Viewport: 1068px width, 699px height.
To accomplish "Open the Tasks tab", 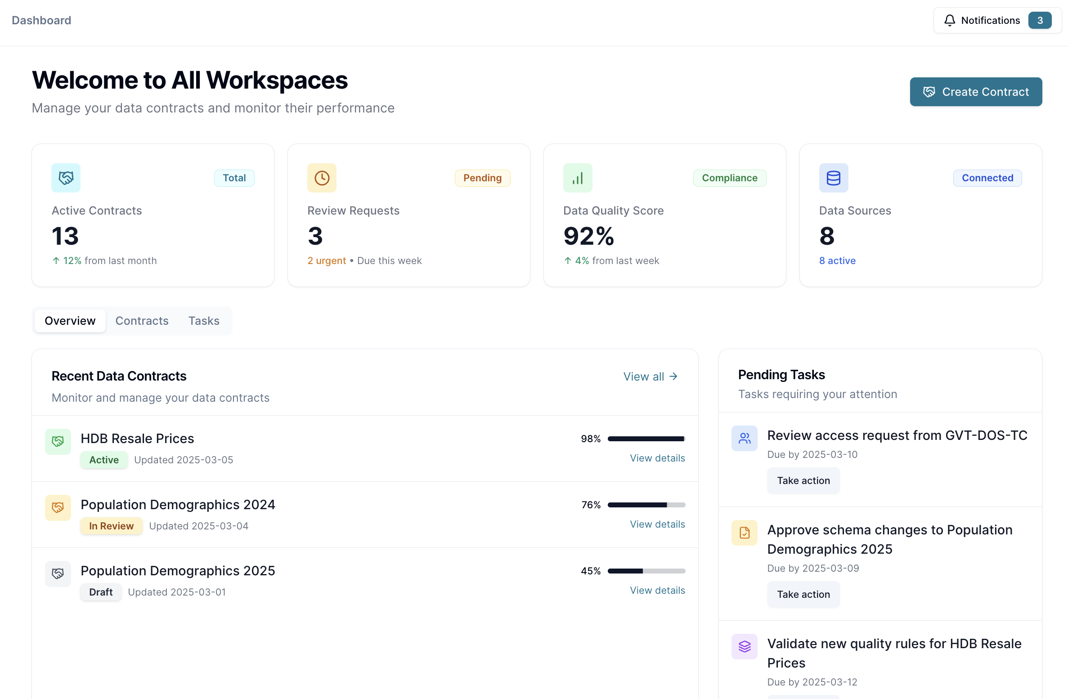I will [204, 321].
